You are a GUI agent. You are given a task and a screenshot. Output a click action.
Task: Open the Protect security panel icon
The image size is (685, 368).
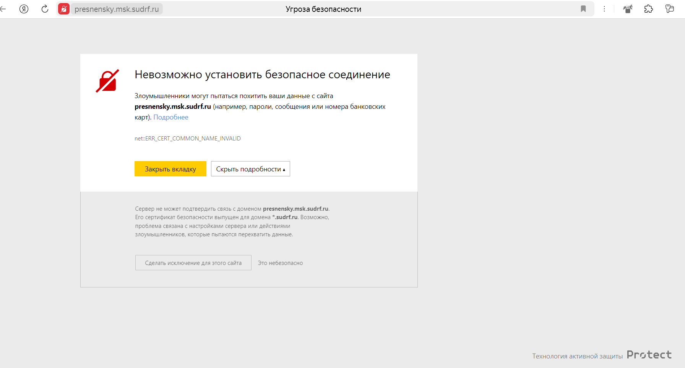628,9
